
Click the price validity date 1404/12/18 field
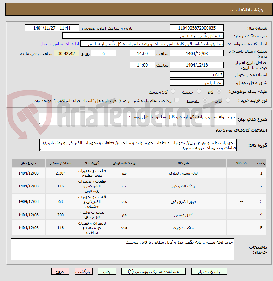[x=197, y=65]
